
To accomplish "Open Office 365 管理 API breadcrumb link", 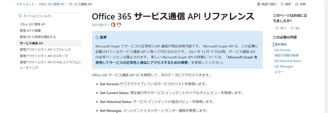I will pyautogui.click(x=51, y=4).
